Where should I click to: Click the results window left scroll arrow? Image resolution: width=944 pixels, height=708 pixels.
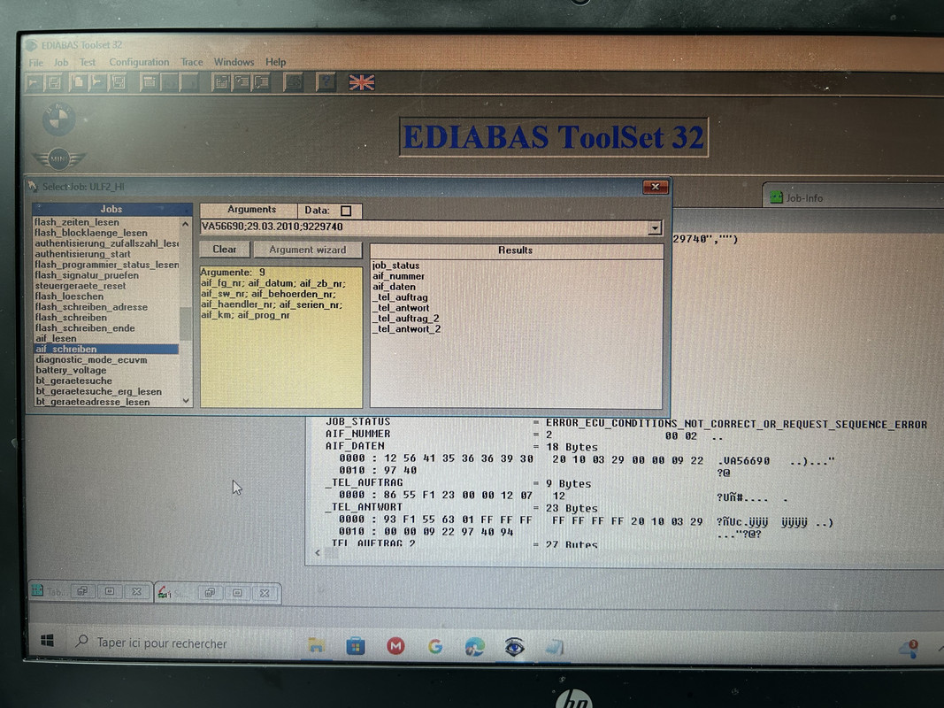tap(318, 552)
